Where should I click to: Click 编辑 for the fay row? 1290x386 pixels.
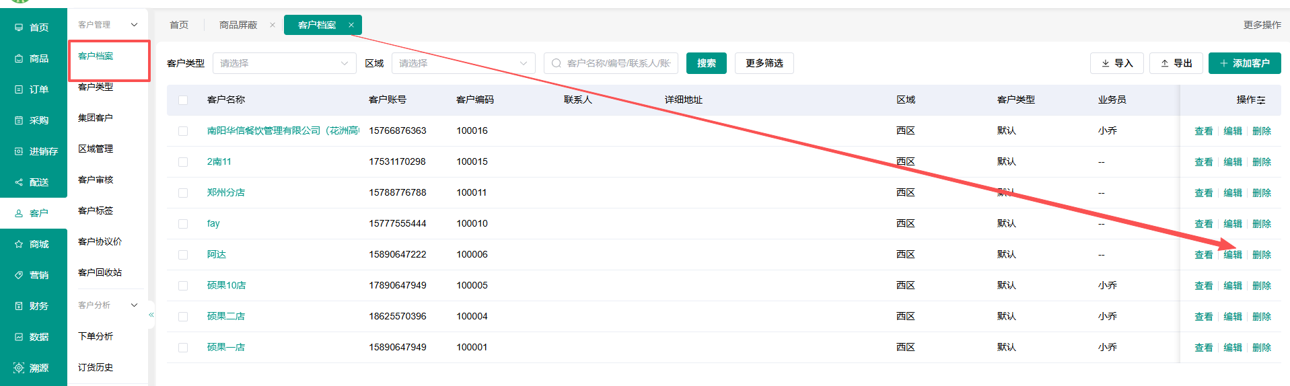click(x=1233, y=224)
